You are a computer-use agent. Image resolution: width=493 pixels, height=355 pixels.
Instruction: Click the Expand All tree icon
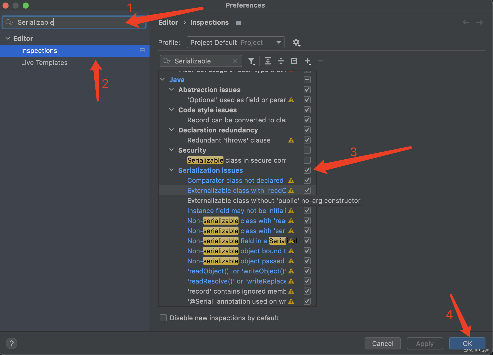(268, 61)
